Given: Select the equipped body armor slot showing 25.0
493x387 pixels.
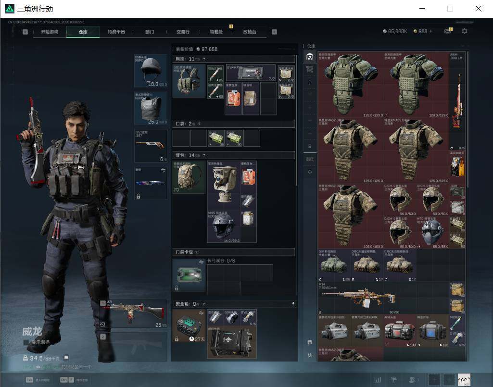Looking at the screenshot, I should [x=151, y=108].
